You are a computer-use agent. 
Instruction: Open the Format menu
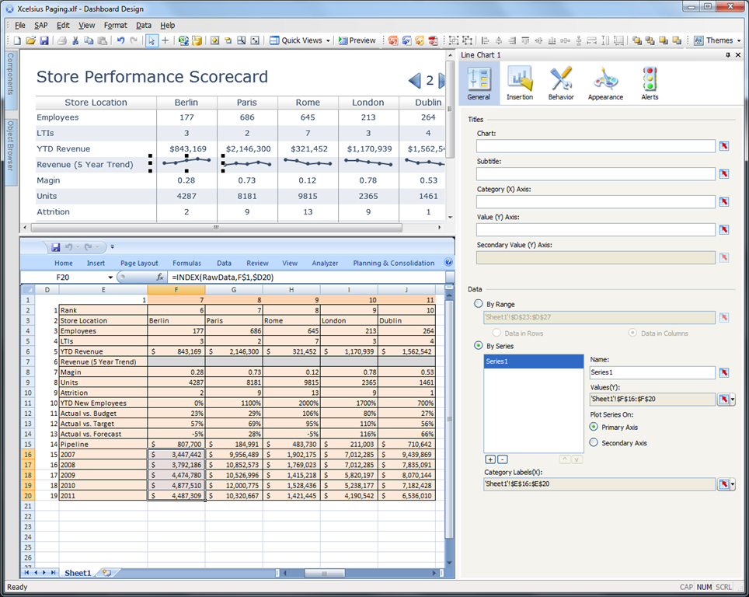pyautogui.click(x=116, y=26)
